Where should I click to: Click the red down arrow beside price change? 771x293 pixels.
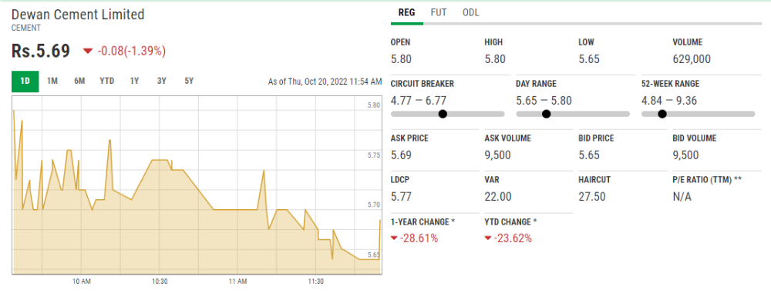pos(88,51)
